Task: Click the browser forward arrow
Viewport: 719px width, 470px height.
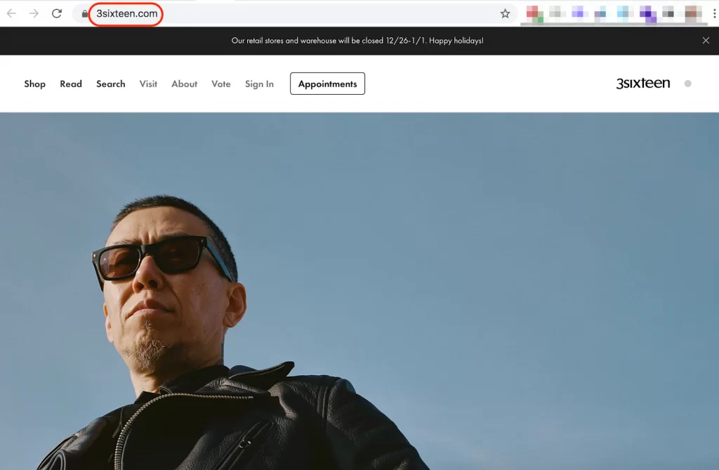Action: click(x=34, y=13)
